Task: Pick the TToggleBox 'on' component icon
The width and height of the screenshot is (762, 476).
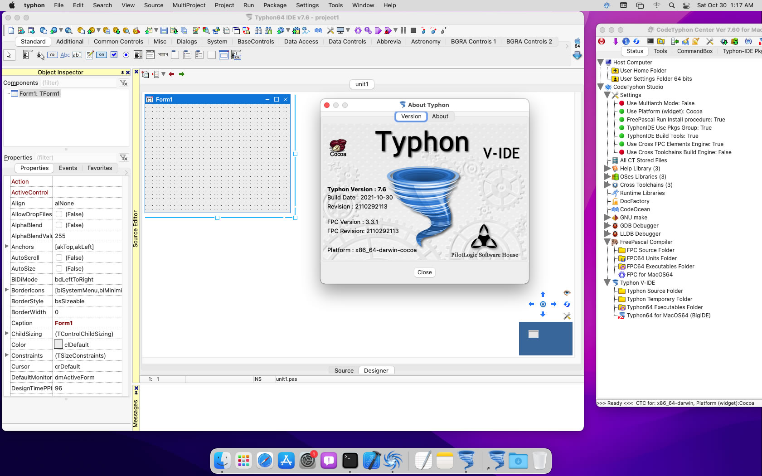Action: pyautogui.click(x=102, y=55)
